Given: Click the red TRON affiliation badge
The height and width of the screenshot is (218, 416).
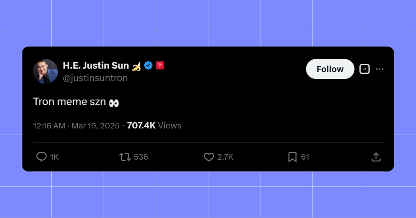Looking at the screenshot, I should click(160, 65).
